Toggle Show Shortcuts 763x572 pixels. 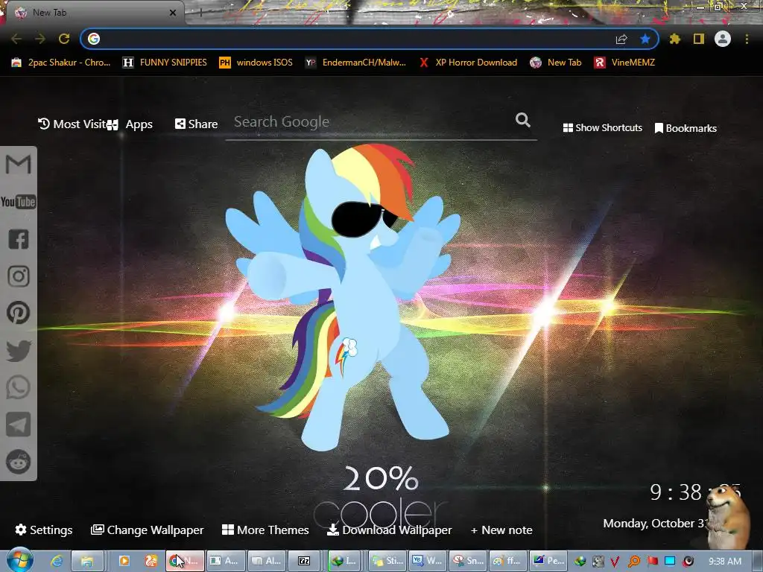602,128
